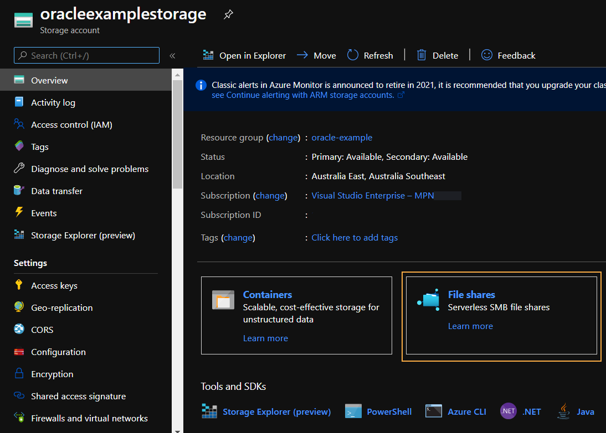The width and height of the screenshot is (606, 433).
Task: Click the Delete trash can icon
Action: click(421, 55)
